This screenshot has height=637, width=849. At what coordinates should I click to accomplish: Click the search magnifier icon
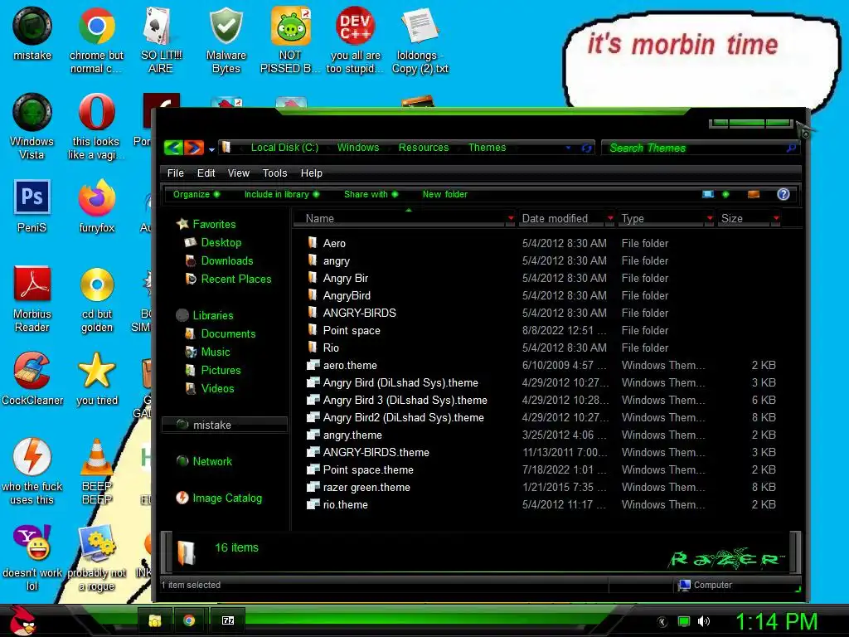coord(791,148)
